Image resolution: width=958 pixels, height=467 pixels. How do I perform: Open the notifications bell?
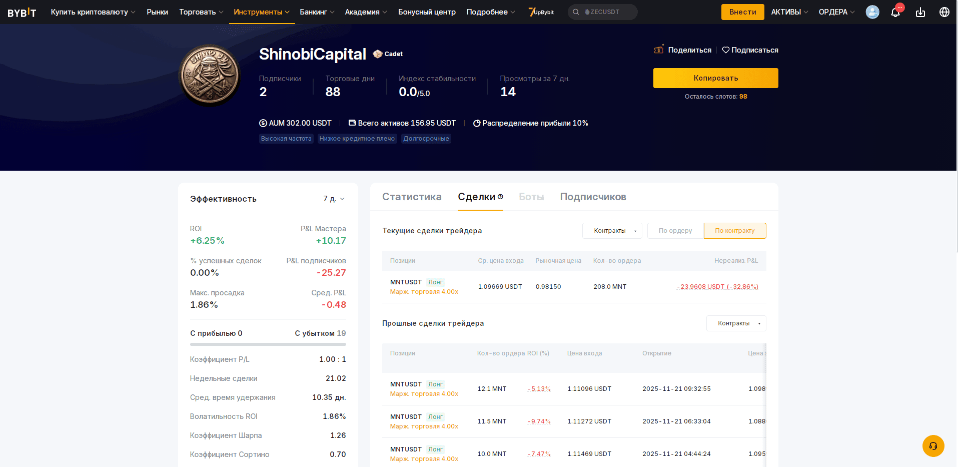click(895, 12)
